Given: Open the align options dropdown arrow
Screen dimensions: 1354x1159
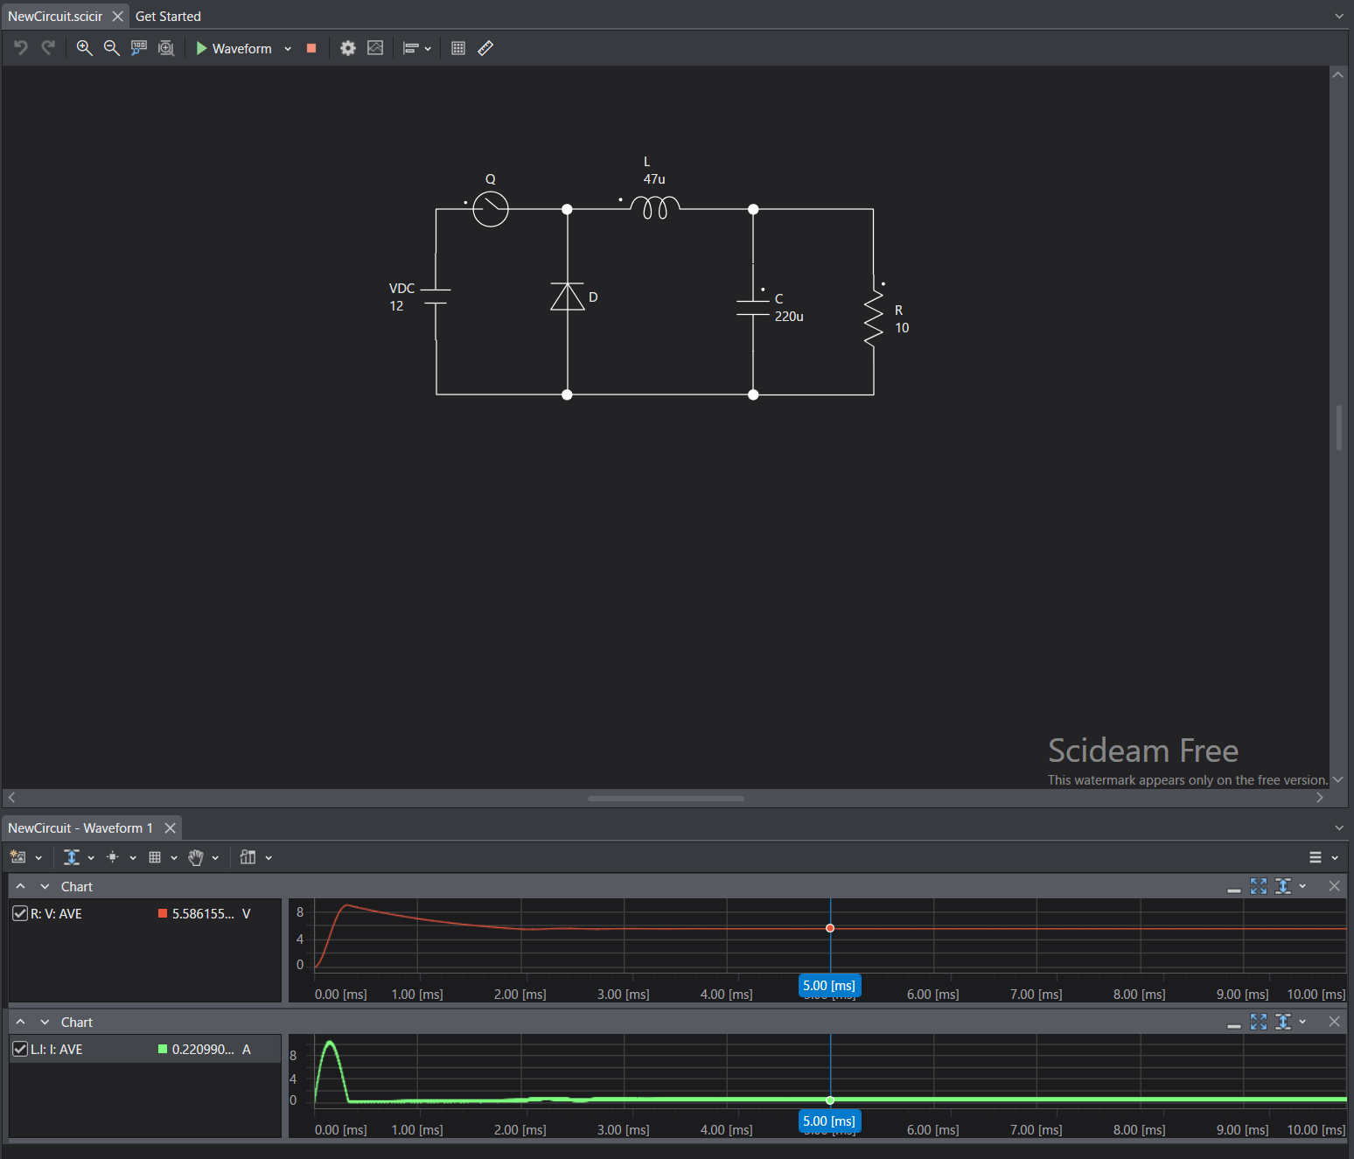Looking at the screenshot, I should 428,49.
